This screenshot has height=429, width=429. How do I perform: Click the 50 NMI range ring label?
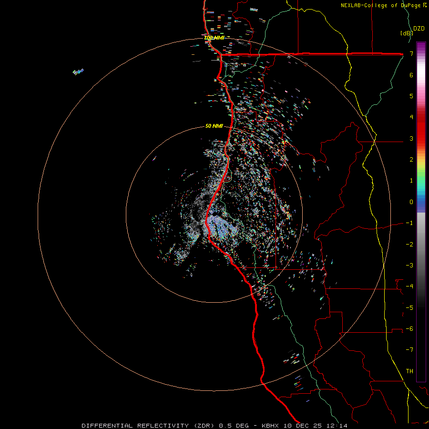(x=214, y=126)
